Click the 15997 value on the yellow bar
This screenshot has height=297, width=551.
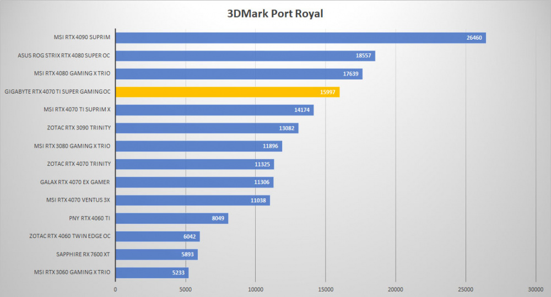pyautogui.click(x=327, y=93)
